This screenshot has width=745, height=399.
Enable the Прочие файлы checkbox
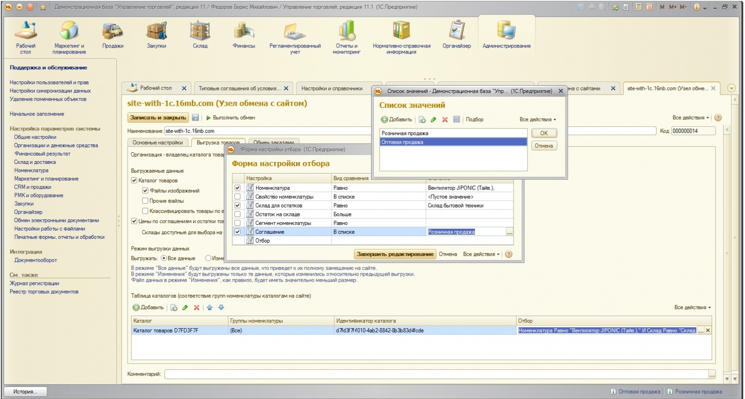pos(145,201)
